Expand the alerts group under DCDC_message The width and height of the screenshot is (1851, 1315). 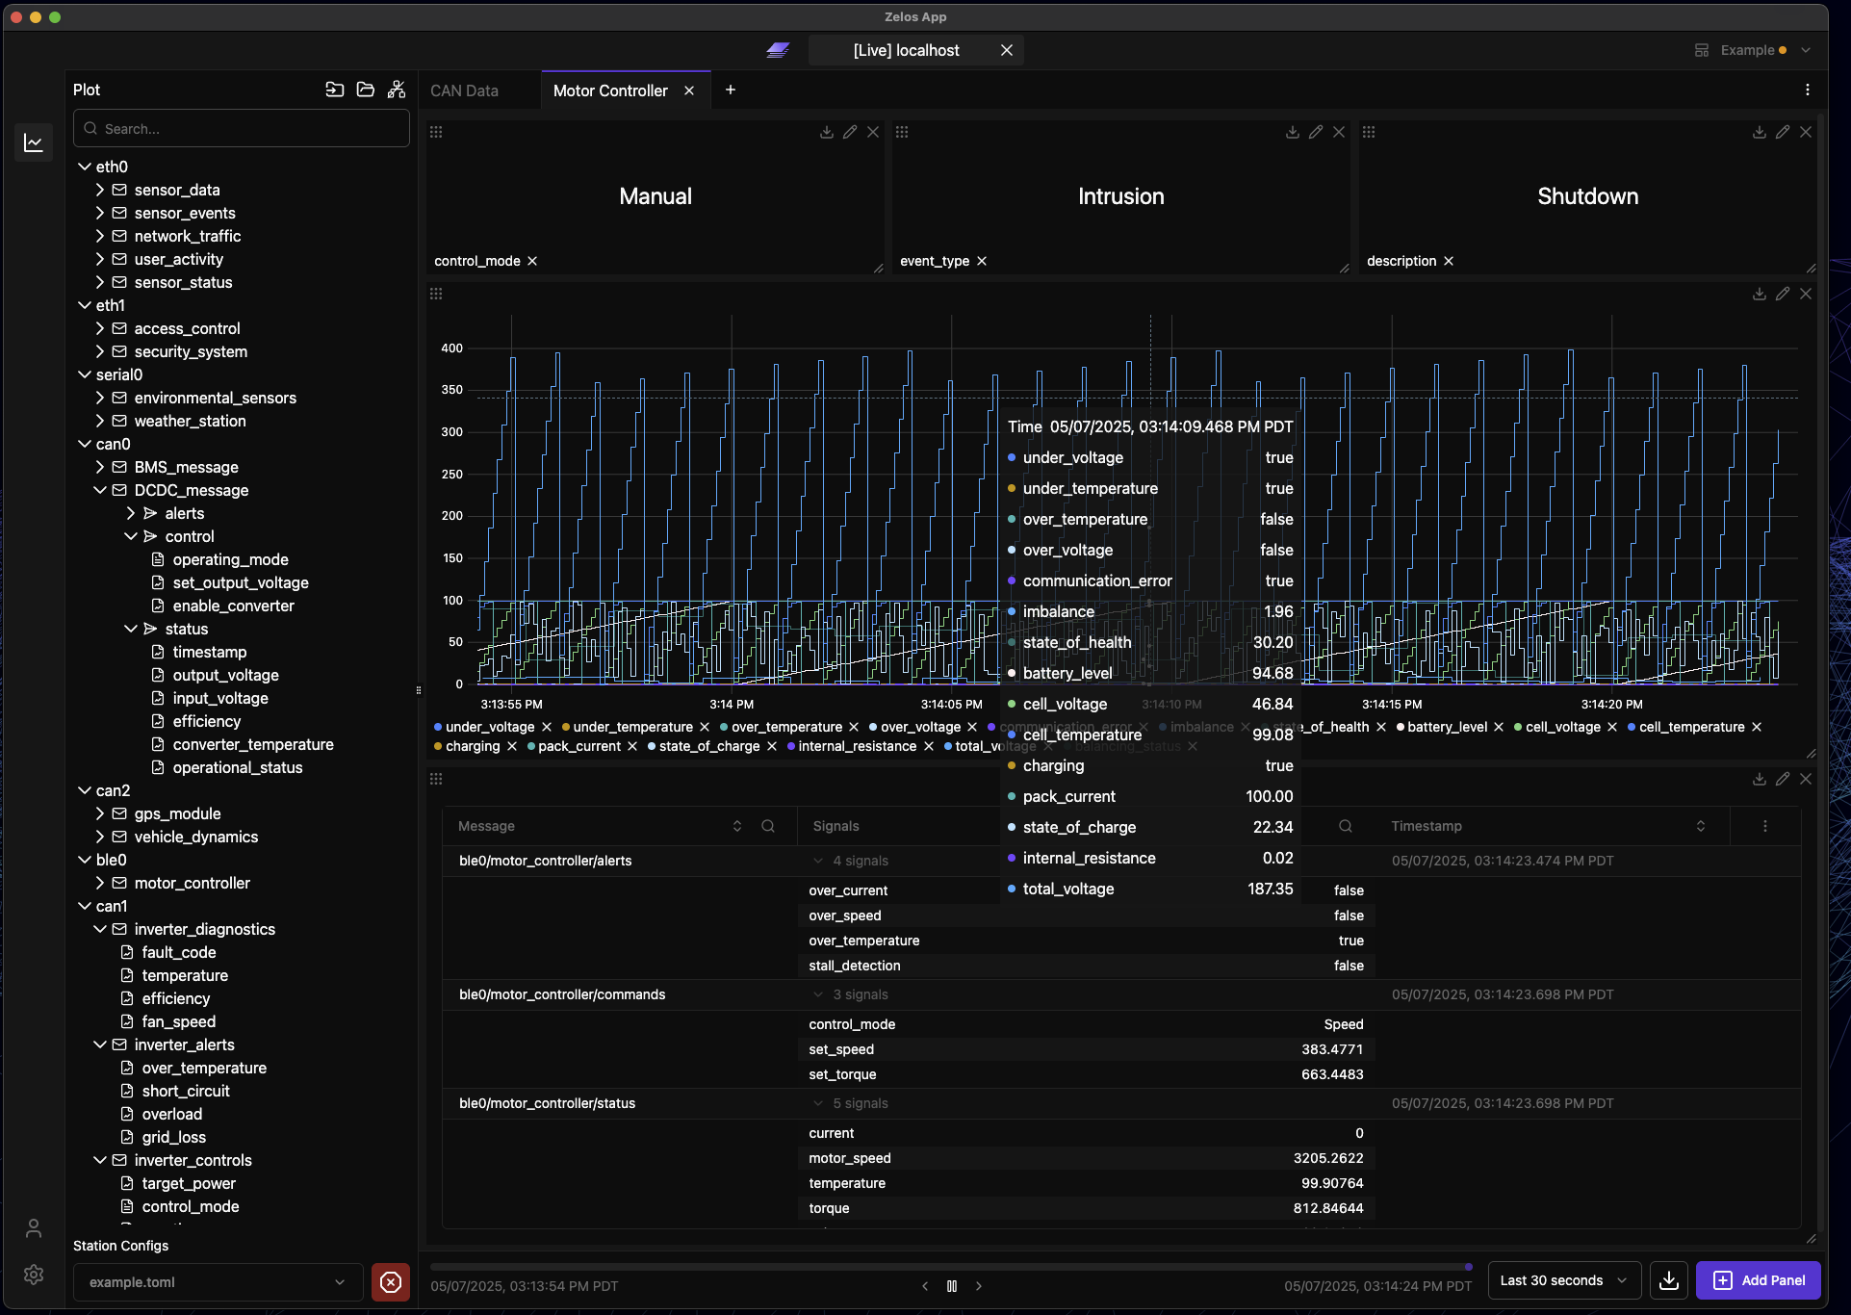click(131, 513)
